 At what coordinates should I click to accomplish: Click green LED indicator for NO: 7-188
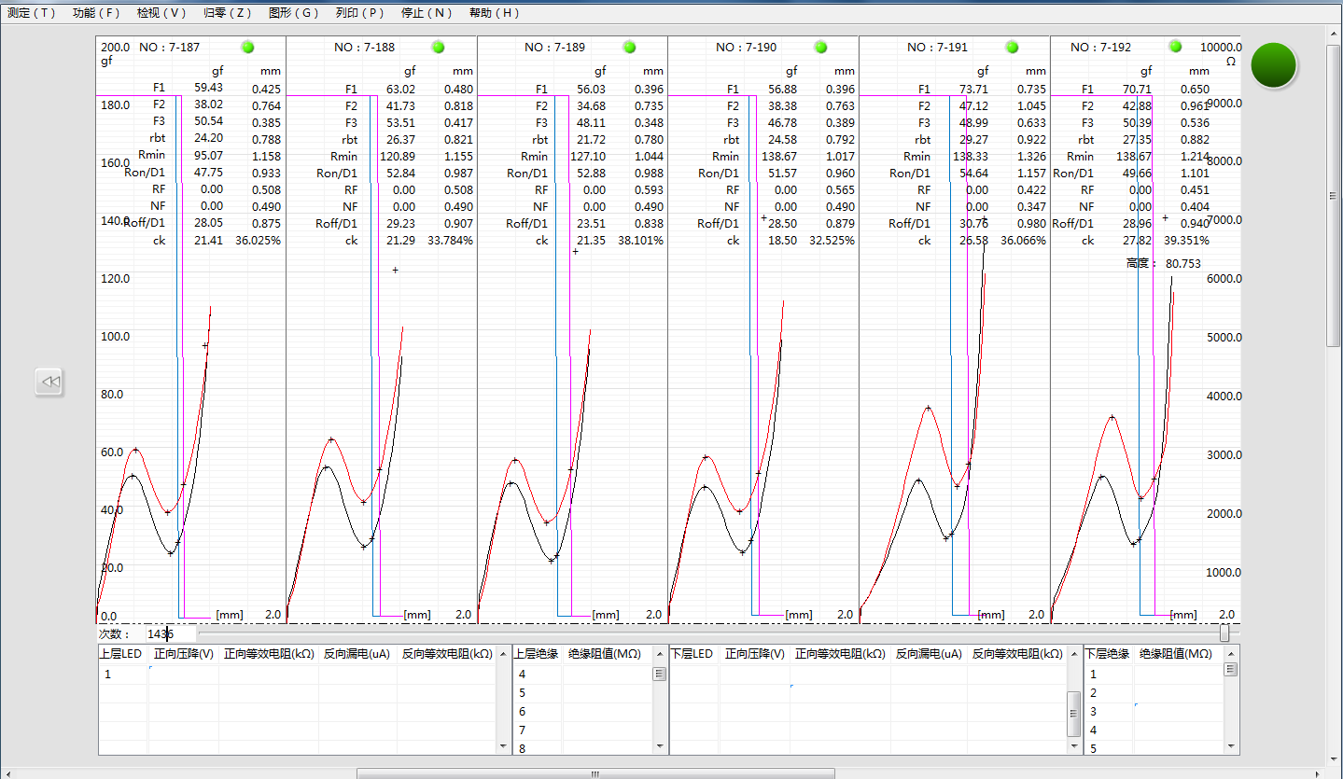click(439, 47)
